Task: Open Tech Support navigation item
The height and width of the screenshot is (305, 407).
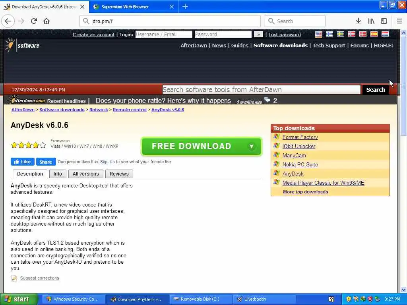Action: (329, 45)
